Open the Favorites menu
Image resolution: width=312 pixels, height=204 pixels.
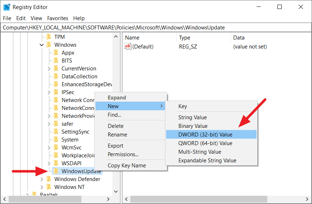(x=58, y=18)
